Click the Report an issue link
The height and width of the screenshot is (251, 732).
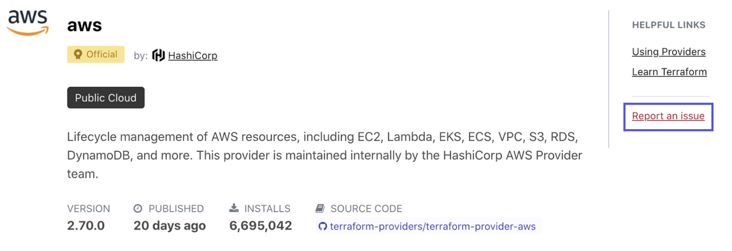[668, 116]
